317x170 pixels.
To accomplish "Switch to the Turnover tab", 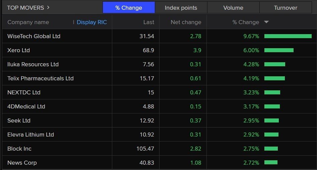I will pos(286,7).
